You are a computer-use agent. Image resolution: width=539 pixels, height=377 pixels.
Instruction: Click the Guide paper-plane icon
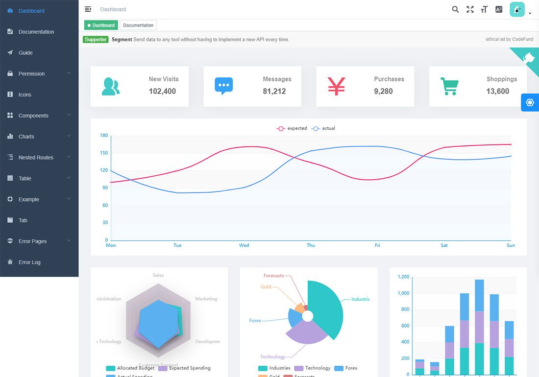10,52
